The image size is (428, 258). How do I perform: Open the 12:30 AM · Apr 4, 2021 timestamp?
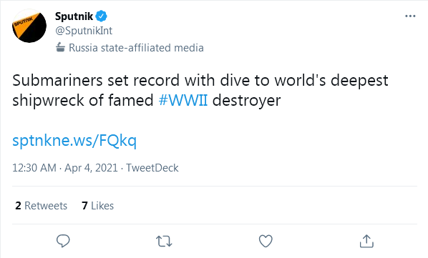[65, 168]
